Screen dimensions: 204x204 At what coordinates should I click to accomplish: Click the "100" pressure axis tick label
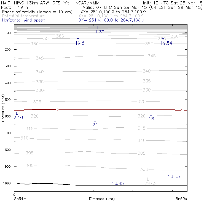click(8, 33)
